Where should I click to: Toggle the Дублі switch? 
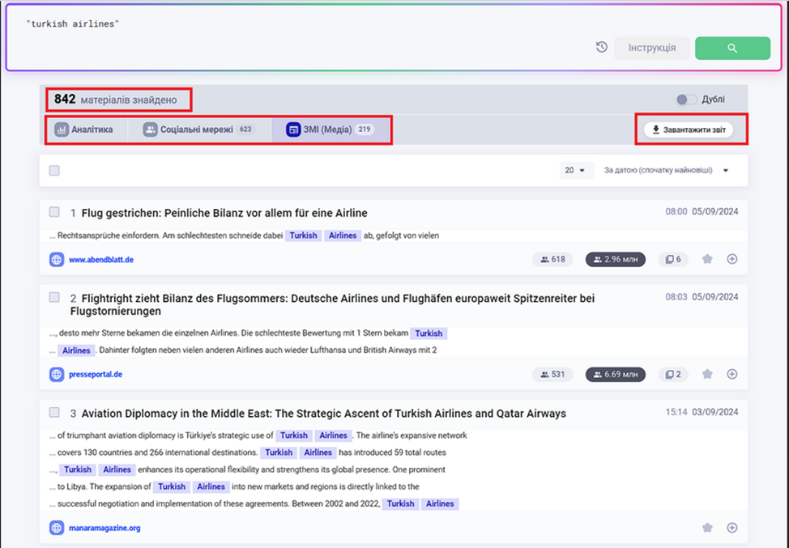[x=686, y=100]
